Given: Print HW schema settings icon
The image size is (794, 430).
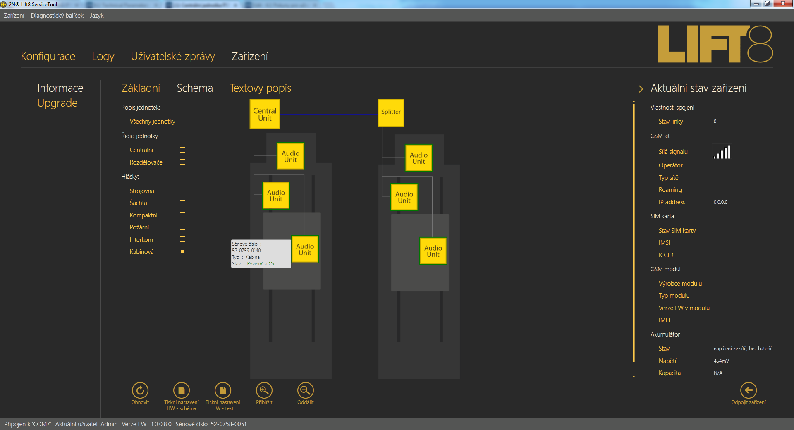Looking at the screenshot, I should [182, 390].
